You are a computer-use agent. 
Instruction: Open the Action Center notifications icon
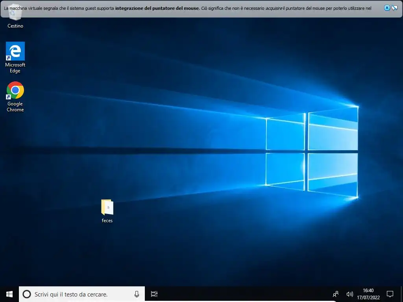[x=390, y=294]
